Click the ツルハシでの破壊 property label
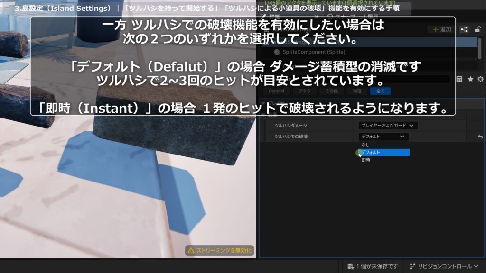 291,136
